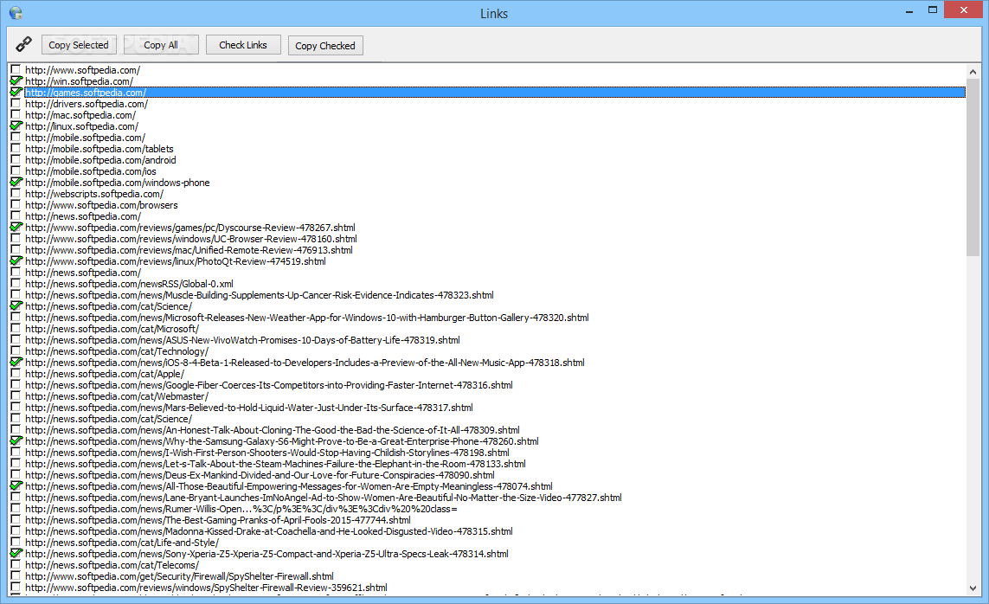Select the Microsoft-Releases-New-Weather-App link
This screenshot has width=989, height=604.
(x=307, y=318)
